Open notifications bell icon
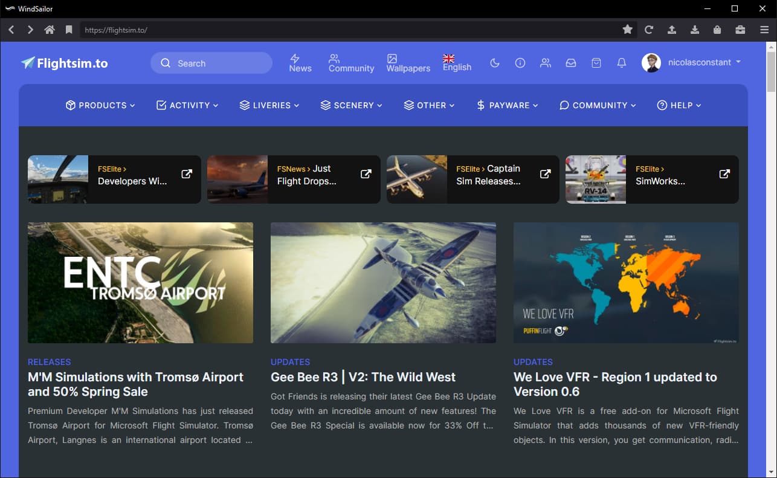The image size is (777, 478). point(622,63)
